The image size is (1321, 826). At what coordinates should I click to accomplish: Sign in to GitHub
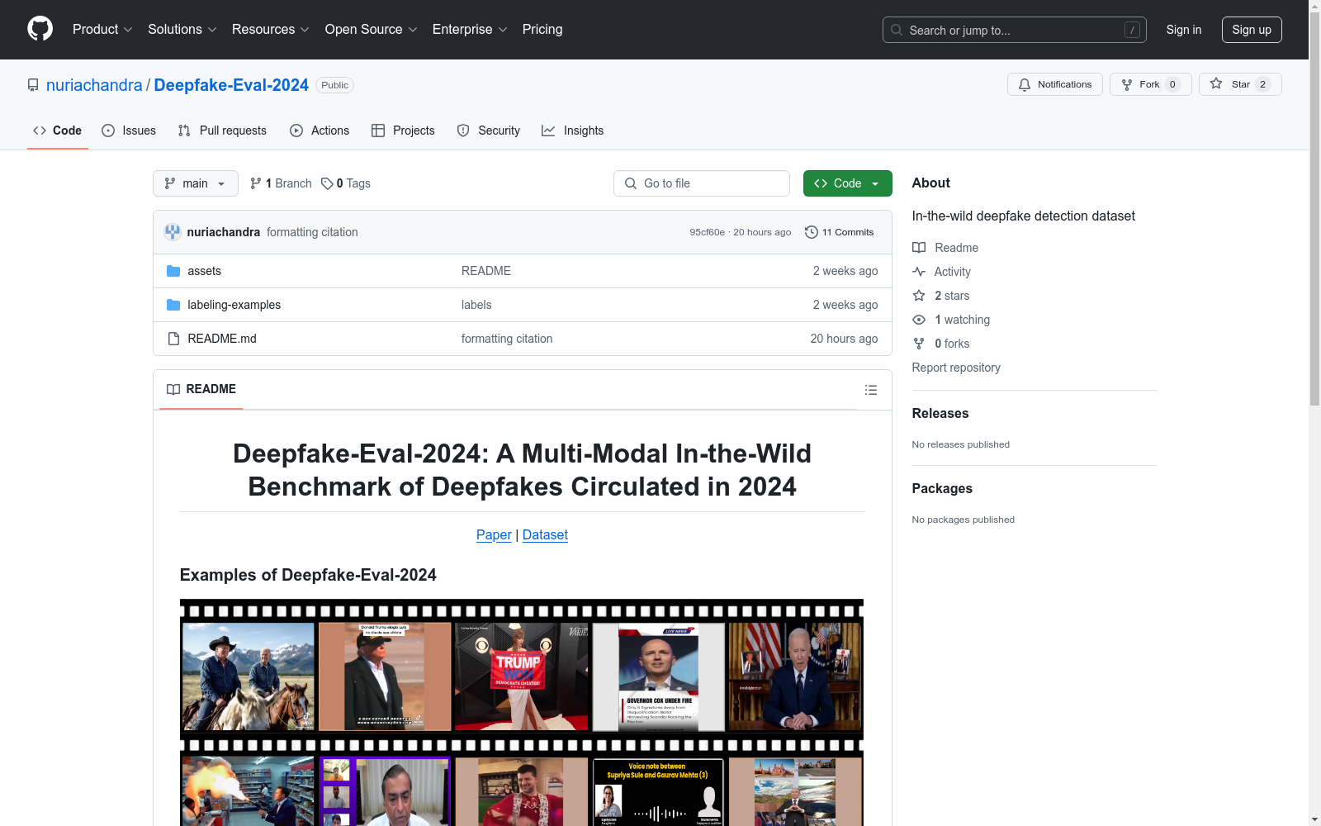(x=1183, y=30)
